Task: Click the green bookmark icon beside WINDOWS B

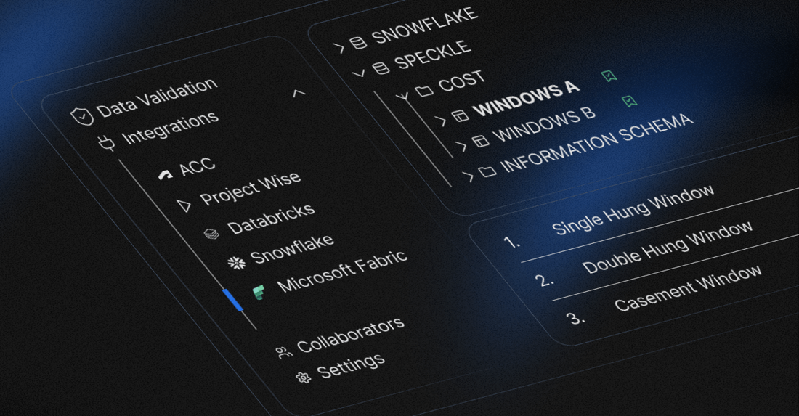Action: (x=630, y=102)
